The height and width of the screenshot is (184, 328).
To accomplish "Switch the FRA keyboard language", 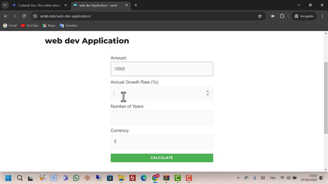I will tap(273, 178).
